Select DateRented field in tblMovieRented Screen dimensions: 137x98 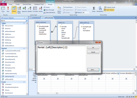pos(43,34)
